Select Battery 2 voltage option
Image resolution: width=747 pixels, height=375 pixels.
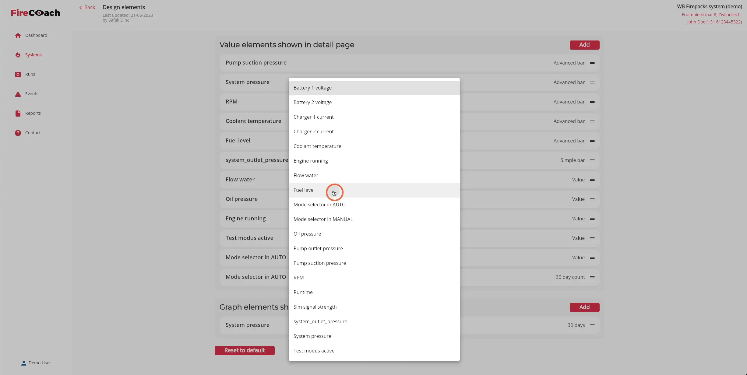coord(374,102)
